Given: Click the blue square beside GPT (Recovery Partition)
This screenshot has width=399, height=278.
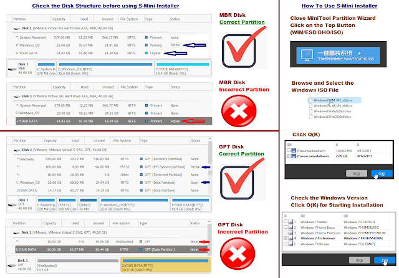Looking at the screenshot, I should coord(142,159).
